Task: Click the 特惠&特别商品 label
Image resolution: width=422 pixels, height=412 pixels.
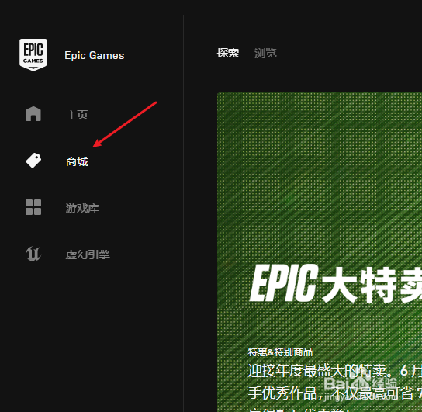Action: click(x=280, y=352)
